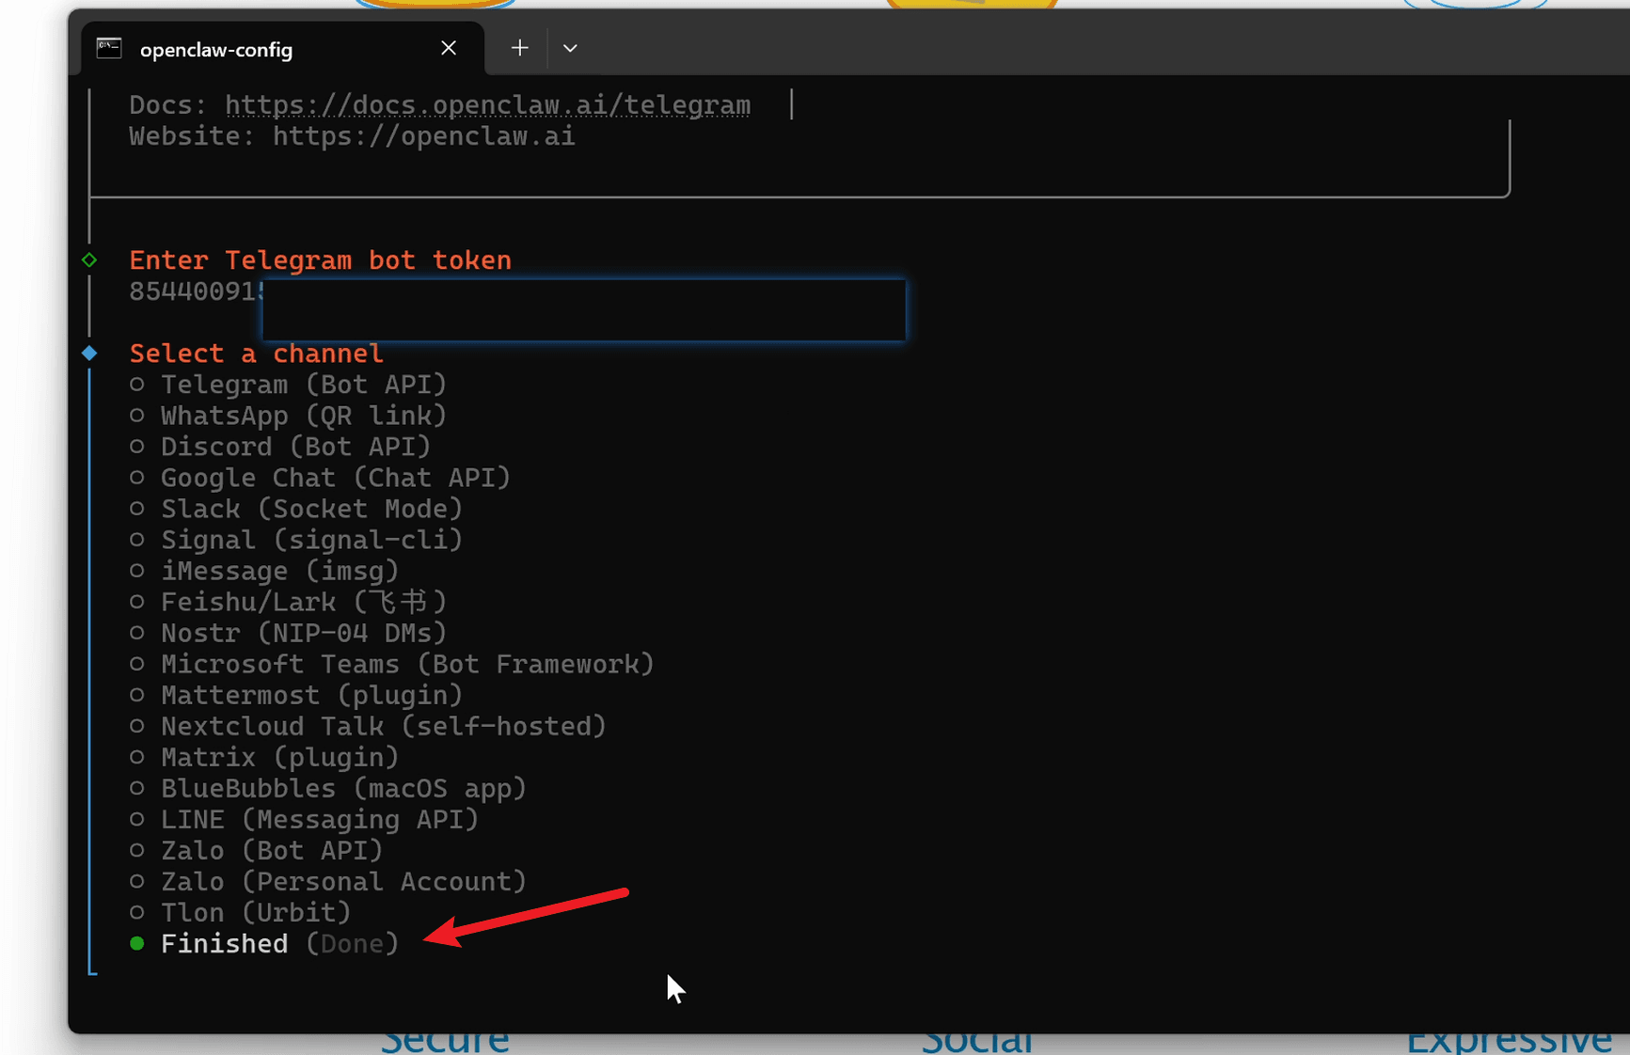
Task: Click the Telegram bot token input field
Action: coord(583,308)
